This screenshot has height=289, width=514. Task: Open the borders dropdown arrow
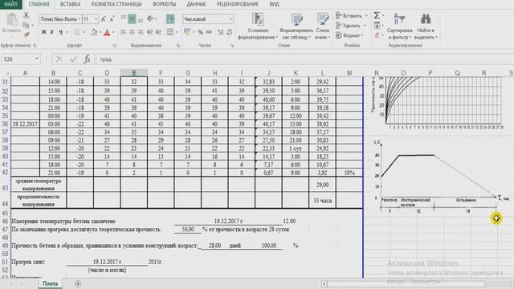coord(84,32)
